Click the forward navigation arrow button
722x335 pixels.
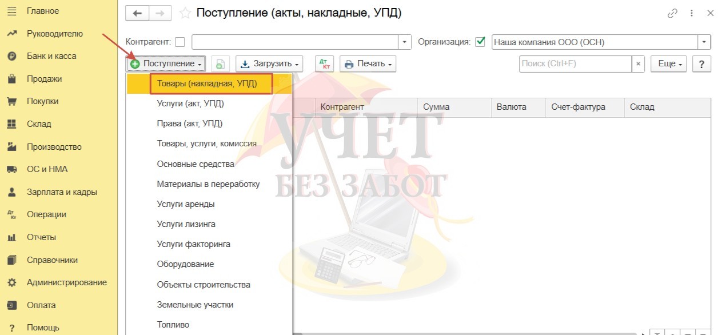tap(160, 13)
